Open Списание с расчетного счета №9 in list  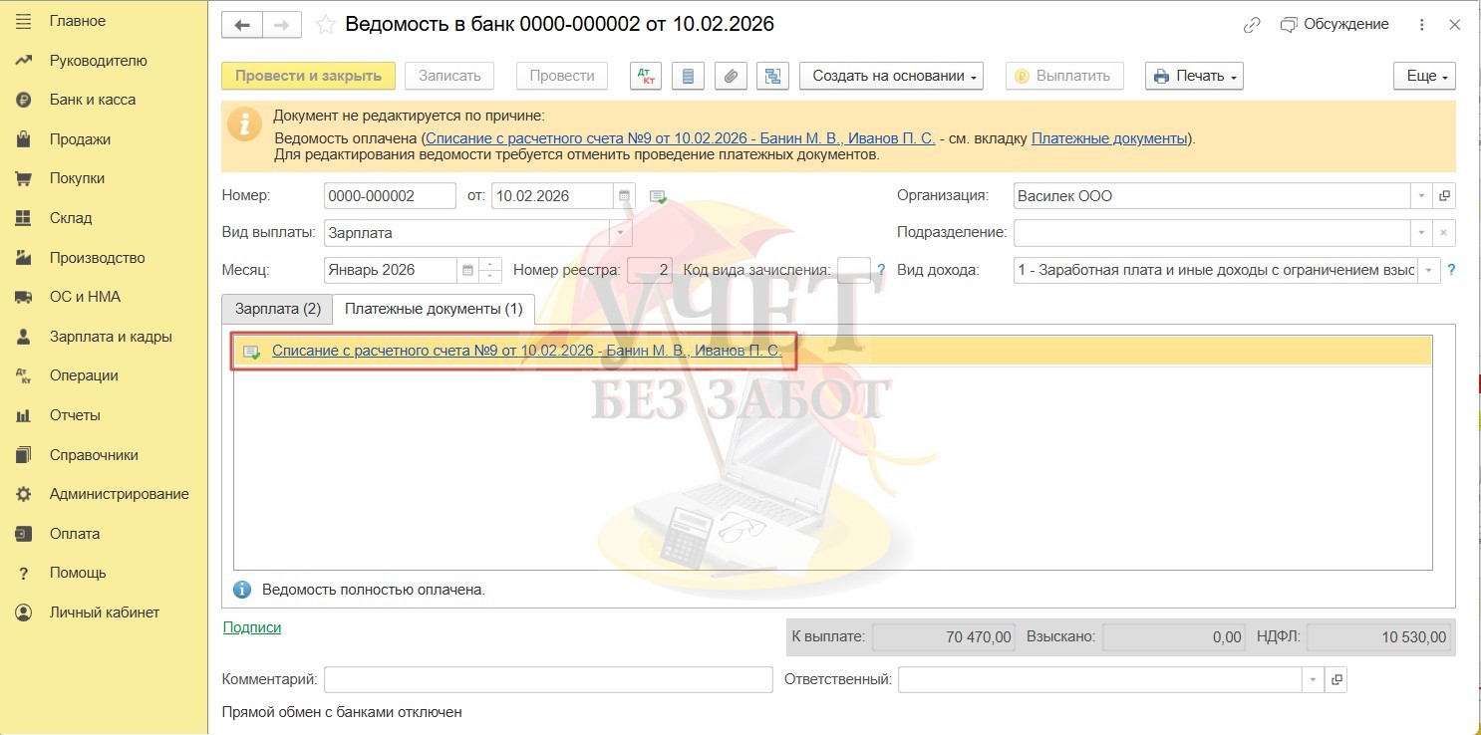[526, 352]
